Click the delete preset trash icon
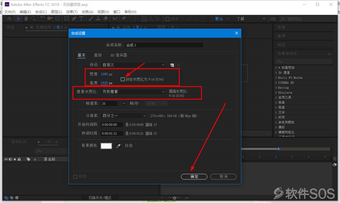Viewport: 340px width, 203px height. click(178, 65)
